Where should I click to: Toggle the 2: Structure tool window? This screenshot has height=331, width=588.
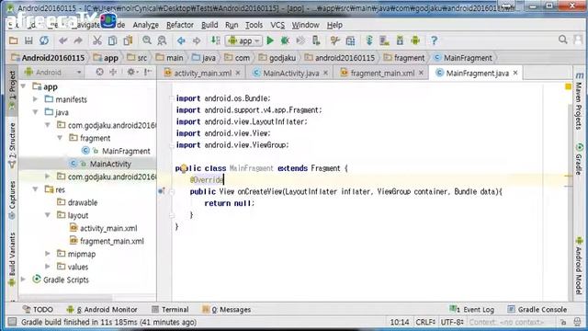point(12,145)
